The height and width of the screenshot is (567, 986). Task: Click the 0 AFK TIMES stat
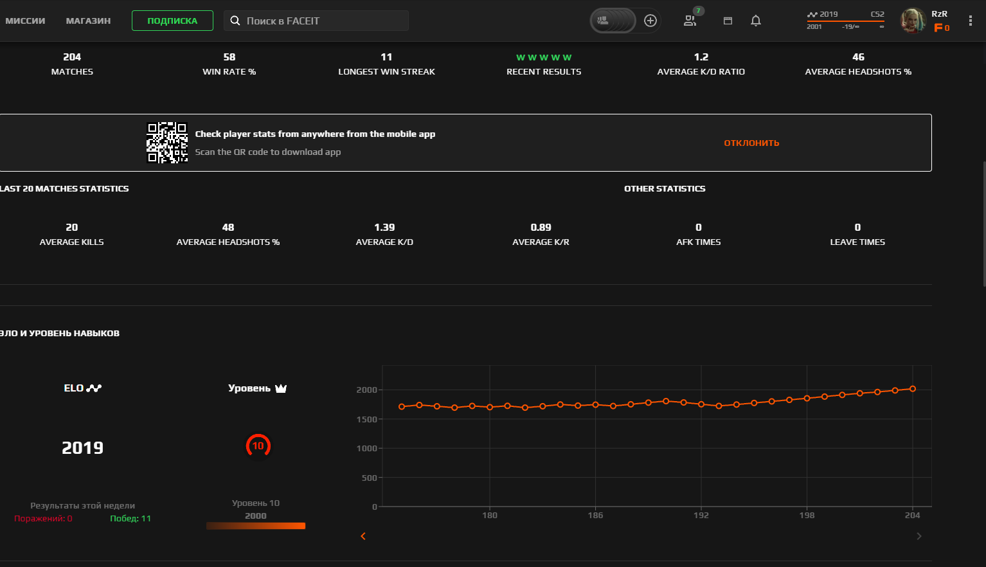pos(699,234)
